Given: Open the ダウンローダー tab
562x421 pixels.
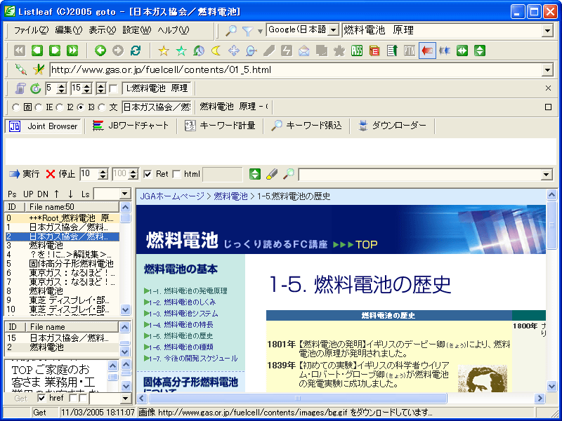Looking at the screenshot, I should pos(393,126).
